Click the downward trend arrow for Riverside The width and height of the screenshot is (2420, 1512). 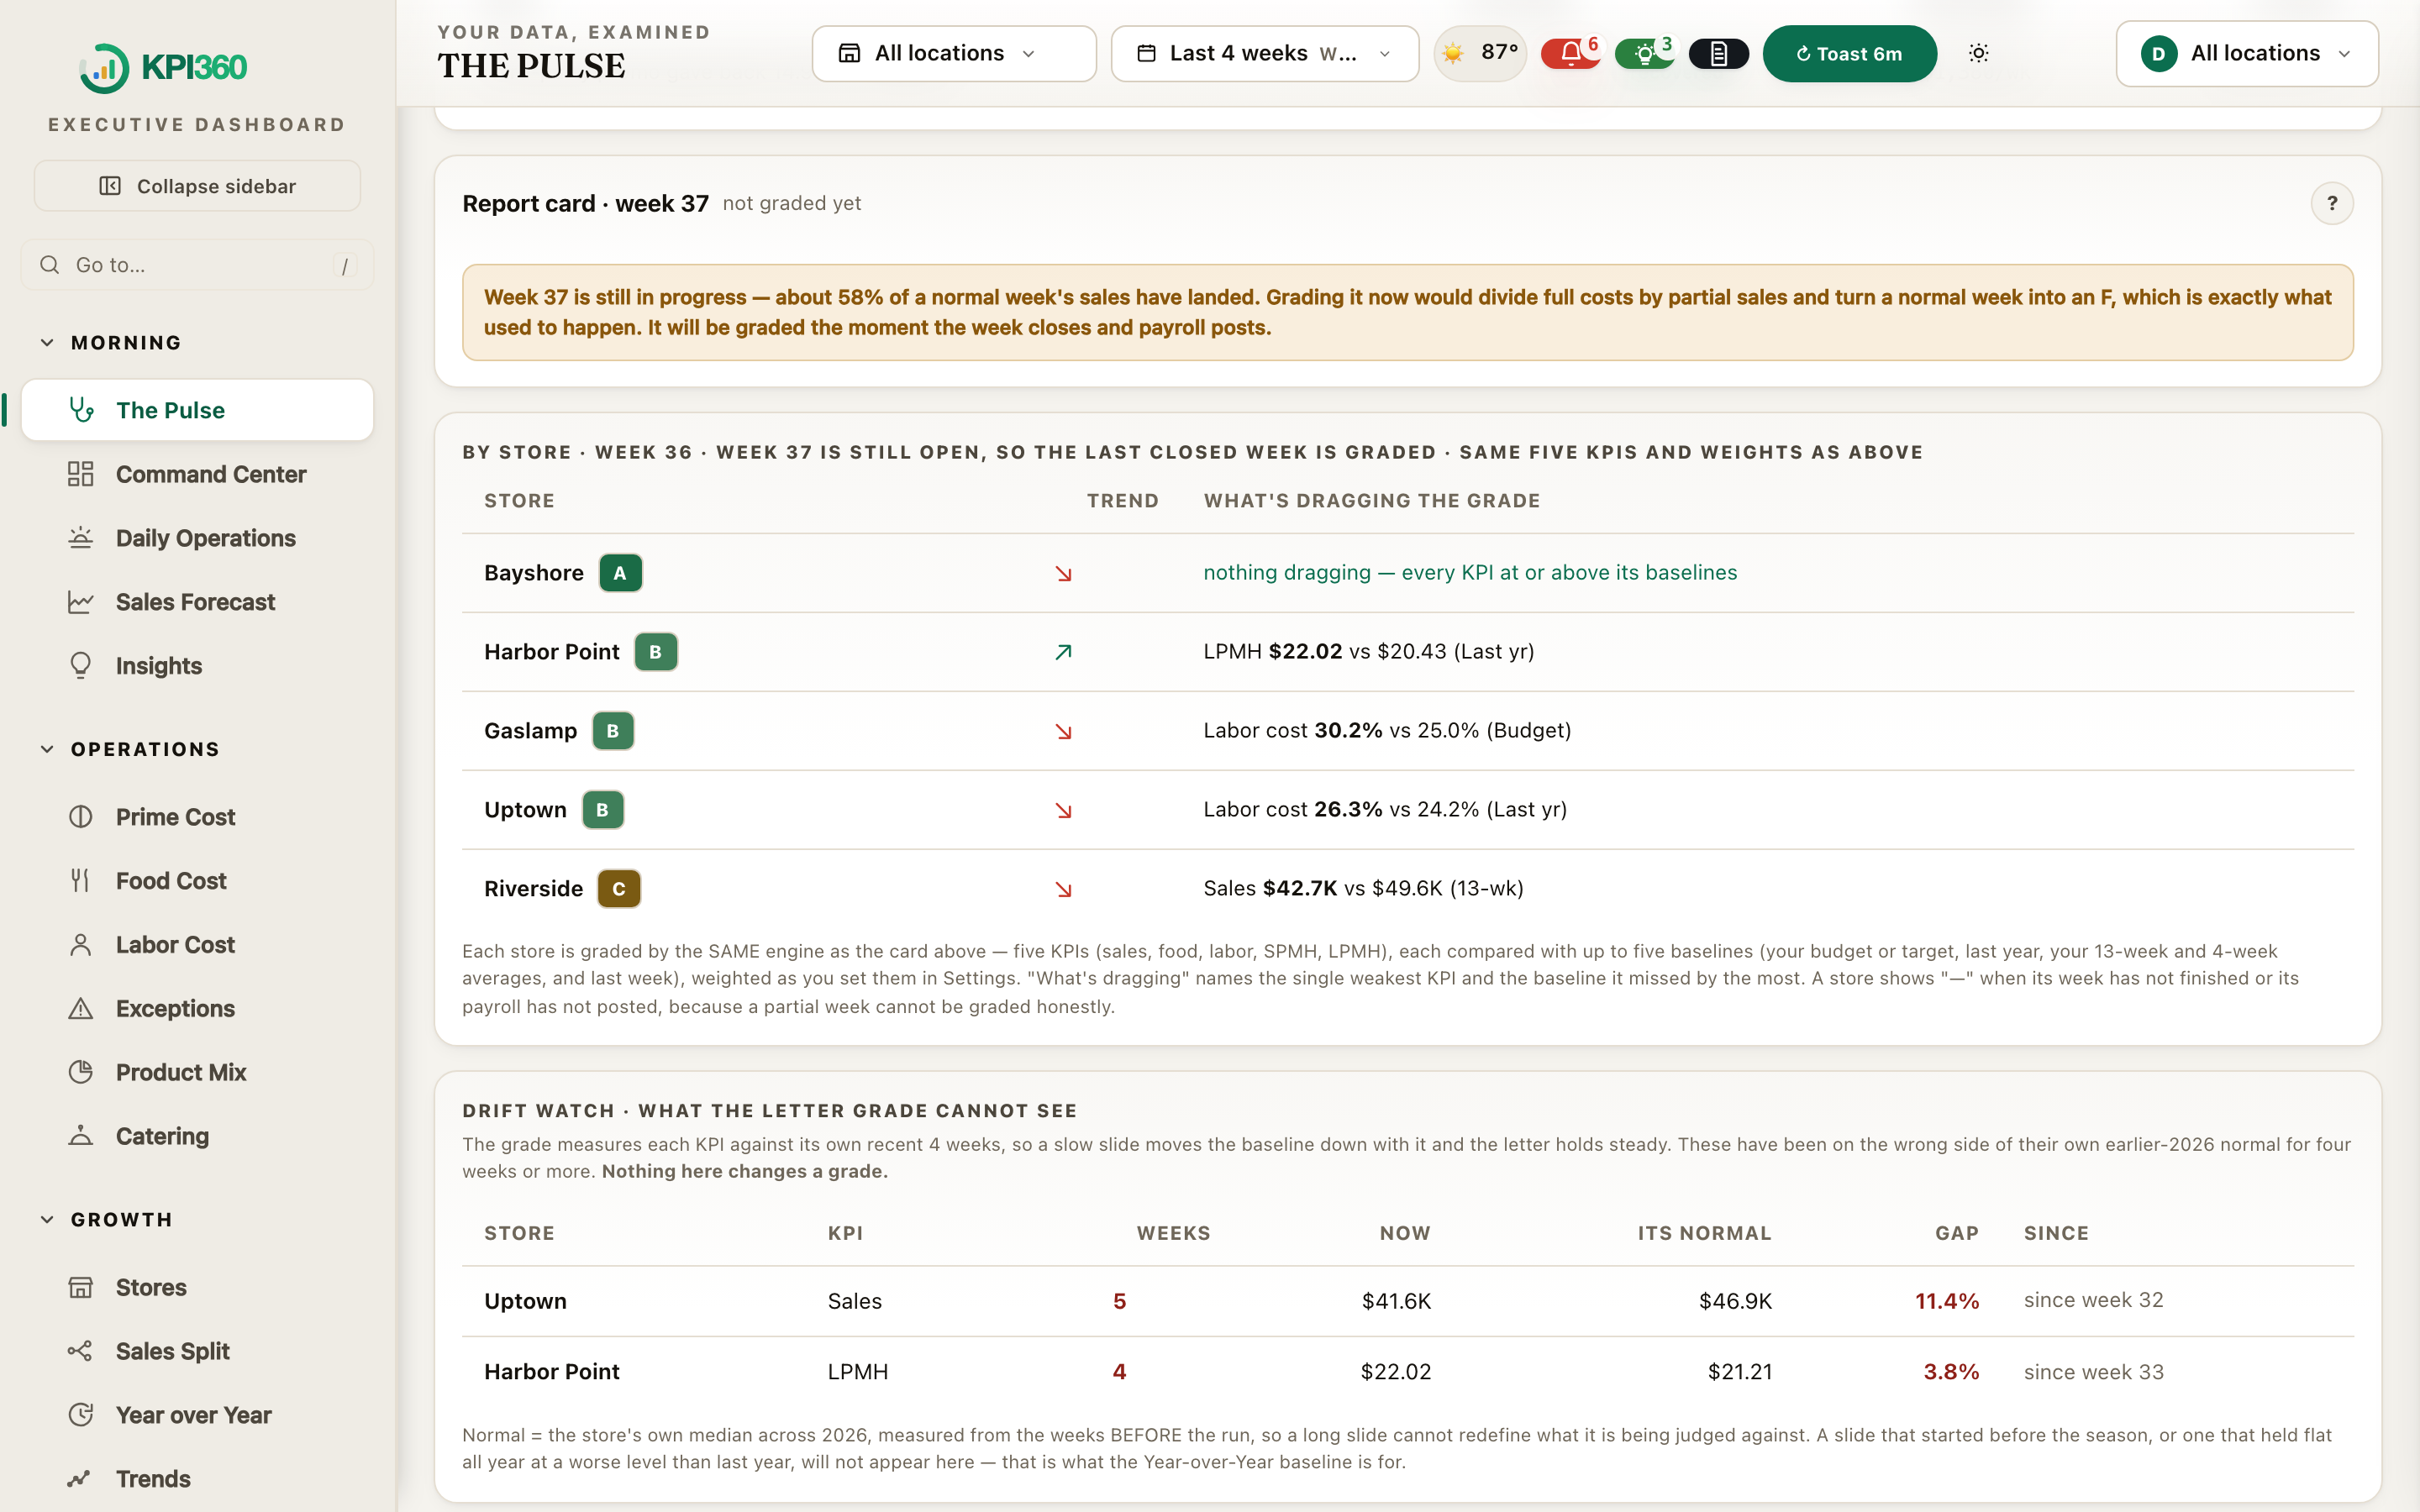click(1063, 889)
